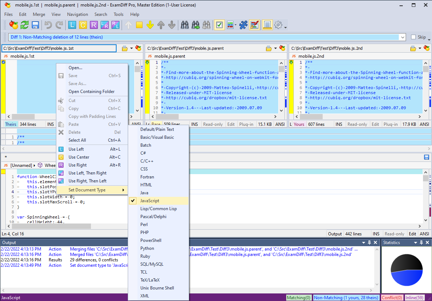This screenshot has width=432, height=301.
Task: Click the pink Inline(59) status indicator
Action: [x=414, y=298]
